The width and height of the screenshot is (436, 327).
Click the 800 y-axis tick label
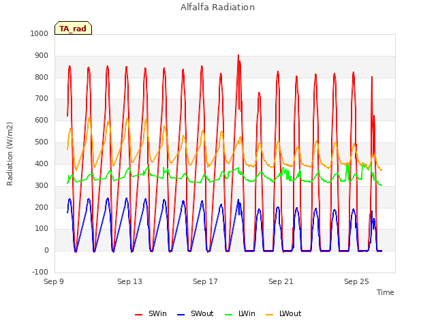click(x=42, y=77)
